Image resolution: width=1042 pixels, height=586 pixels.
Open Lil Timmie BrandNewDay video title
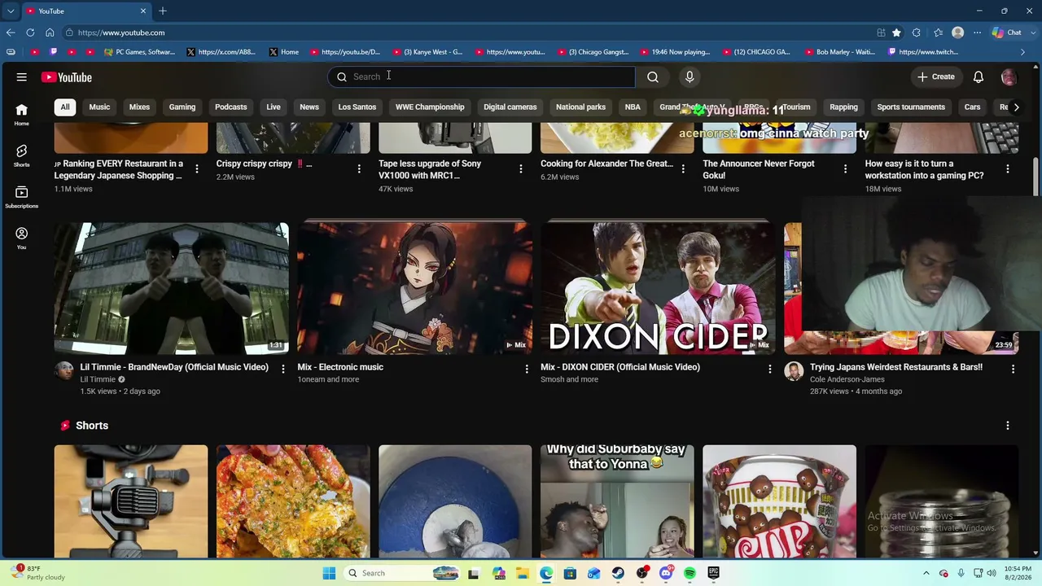pyautogui.click(x=174, y=367)
